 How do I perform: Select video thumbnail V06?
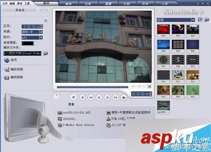[x=192, y=46]
